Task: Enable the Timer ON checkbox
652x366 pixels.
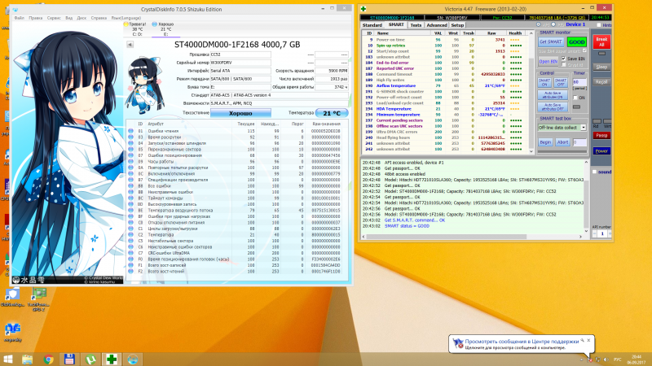Action: click(576, 98)
